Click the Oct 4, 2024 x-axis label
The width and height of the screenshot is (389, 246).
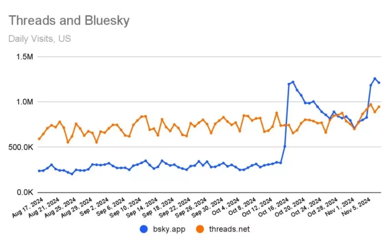point(225,207)
